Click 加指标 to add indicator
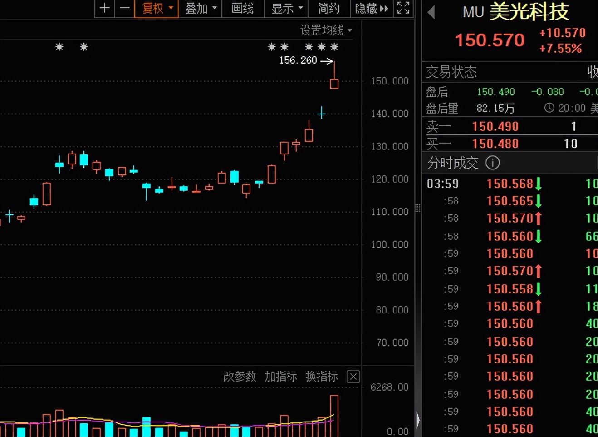Image resolution: width=598 pixels, height=437 pixels. point(280,376)
